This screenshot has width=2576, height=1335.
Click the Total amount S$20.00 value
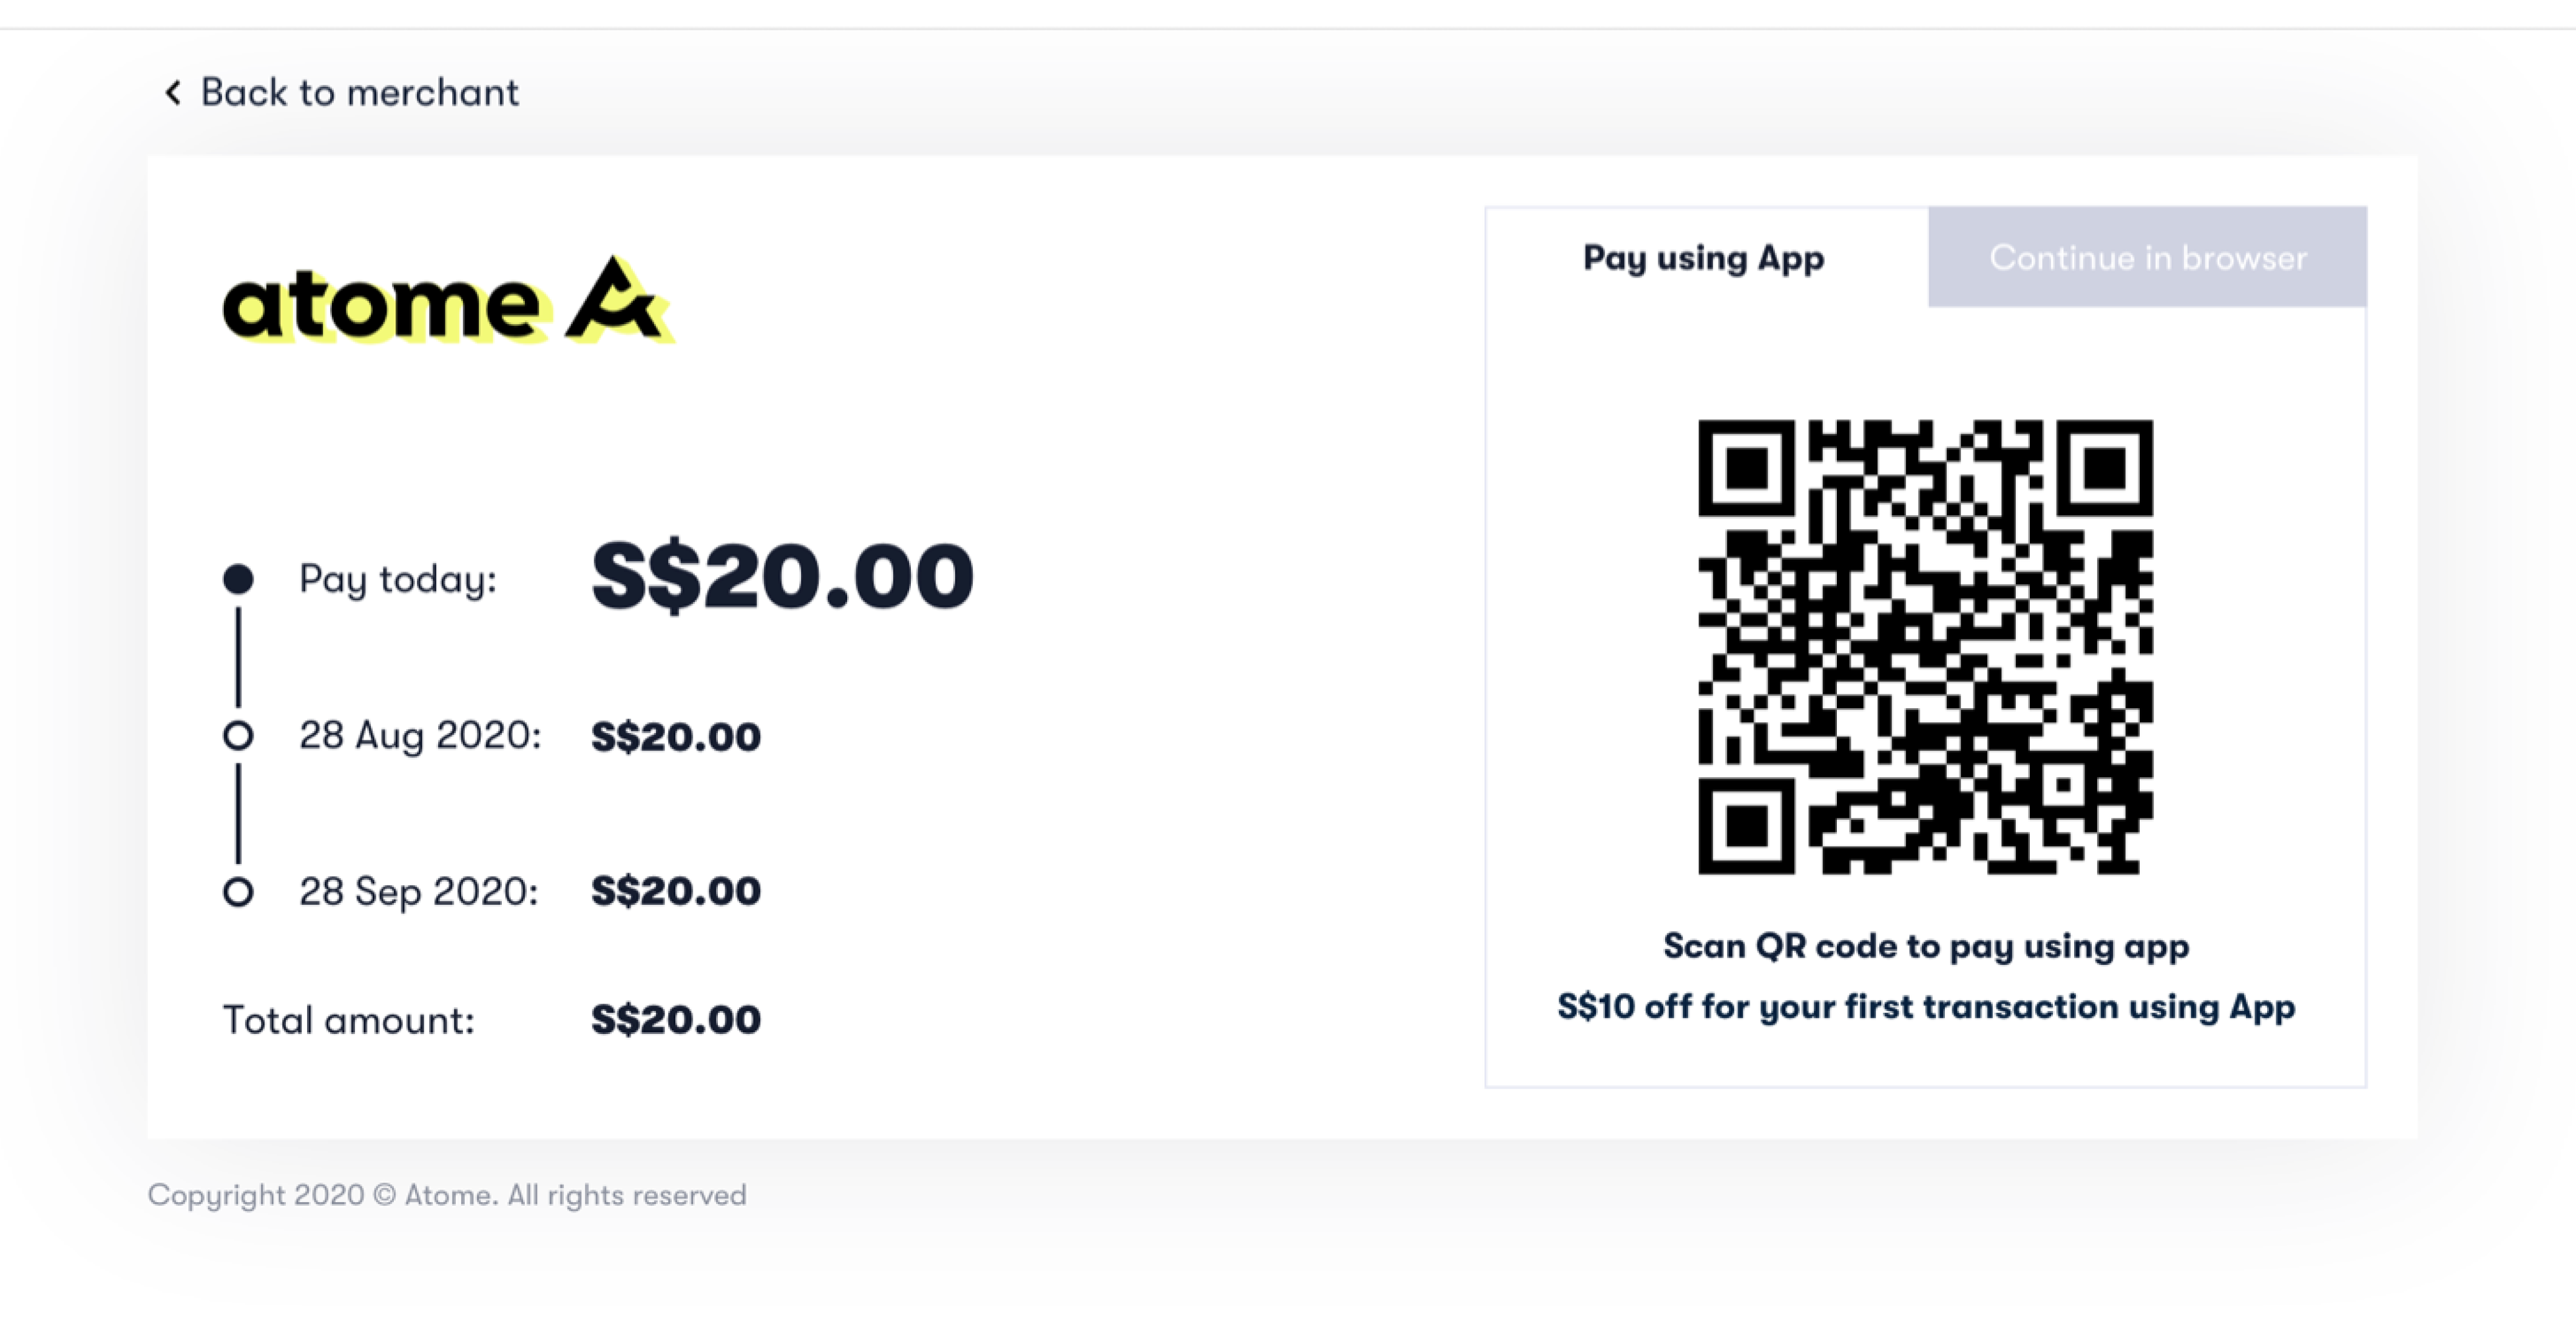(x=676, y=1020)
